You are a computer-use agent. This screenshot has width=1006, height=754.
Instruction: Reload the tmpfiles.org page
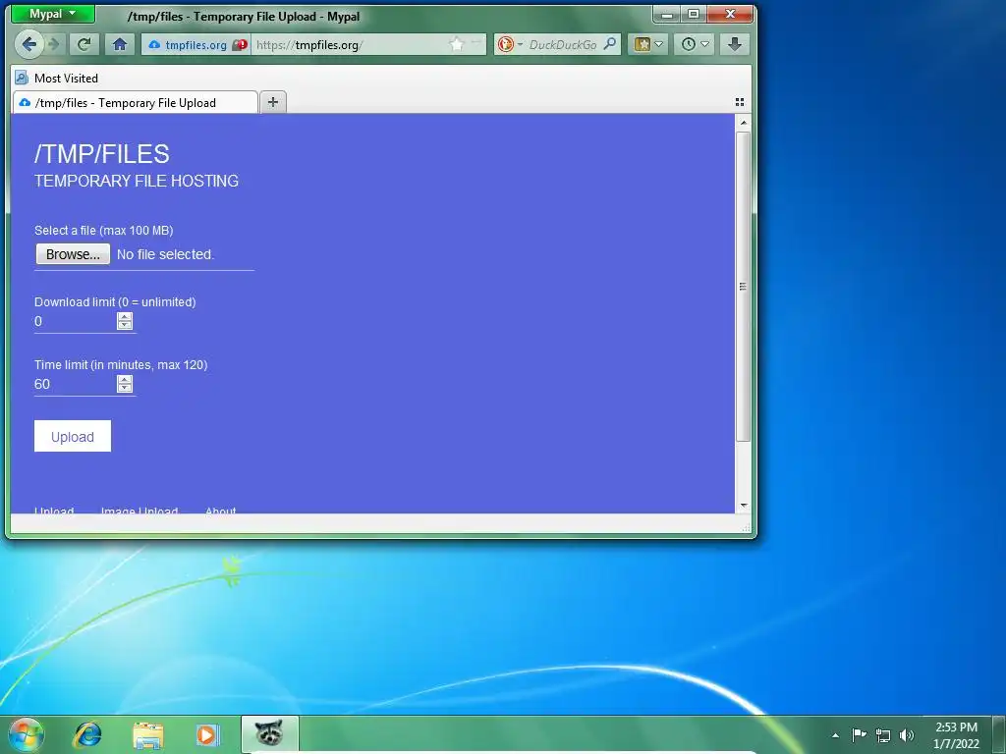[84, 44]
